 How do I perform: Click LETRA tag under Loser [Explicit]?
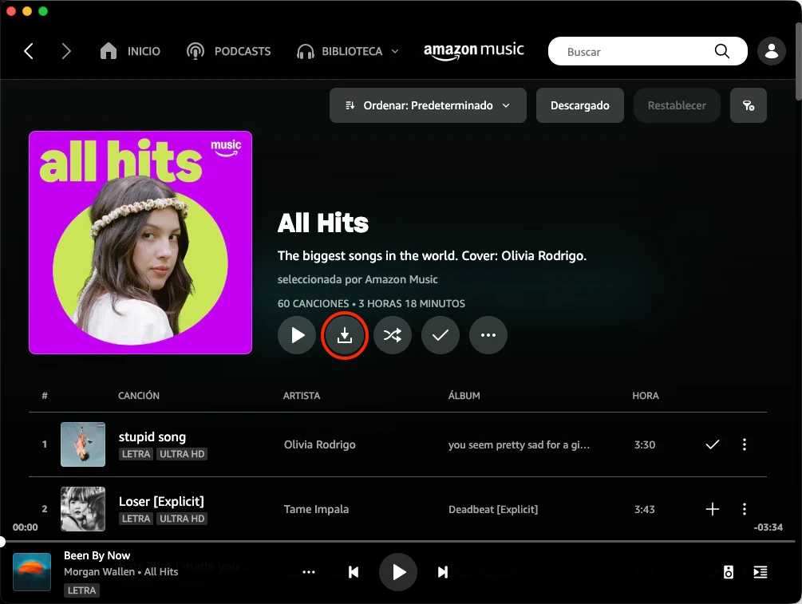click(x=136, y=519)
